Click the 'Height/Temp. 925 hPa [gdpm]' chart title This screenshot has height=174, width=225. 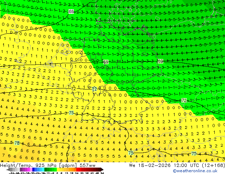tap(38, 165)
